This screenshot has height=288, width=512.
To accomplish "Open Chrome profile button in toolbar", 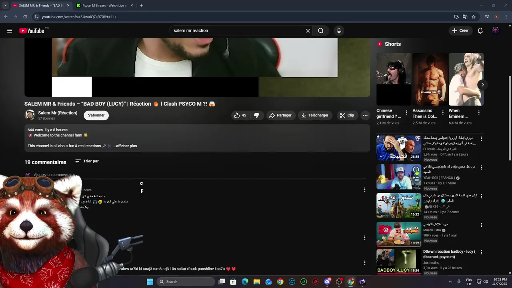I will click(496, 17).
